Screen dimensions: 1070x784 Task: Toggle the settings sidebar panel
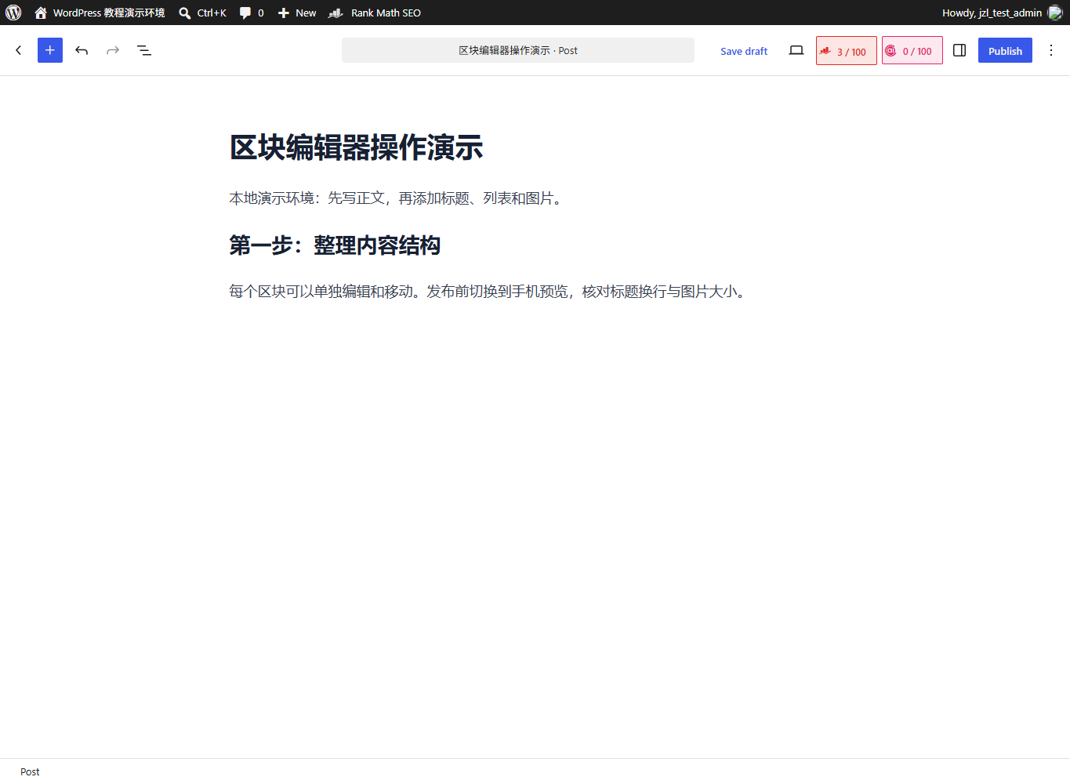(959, 50)
